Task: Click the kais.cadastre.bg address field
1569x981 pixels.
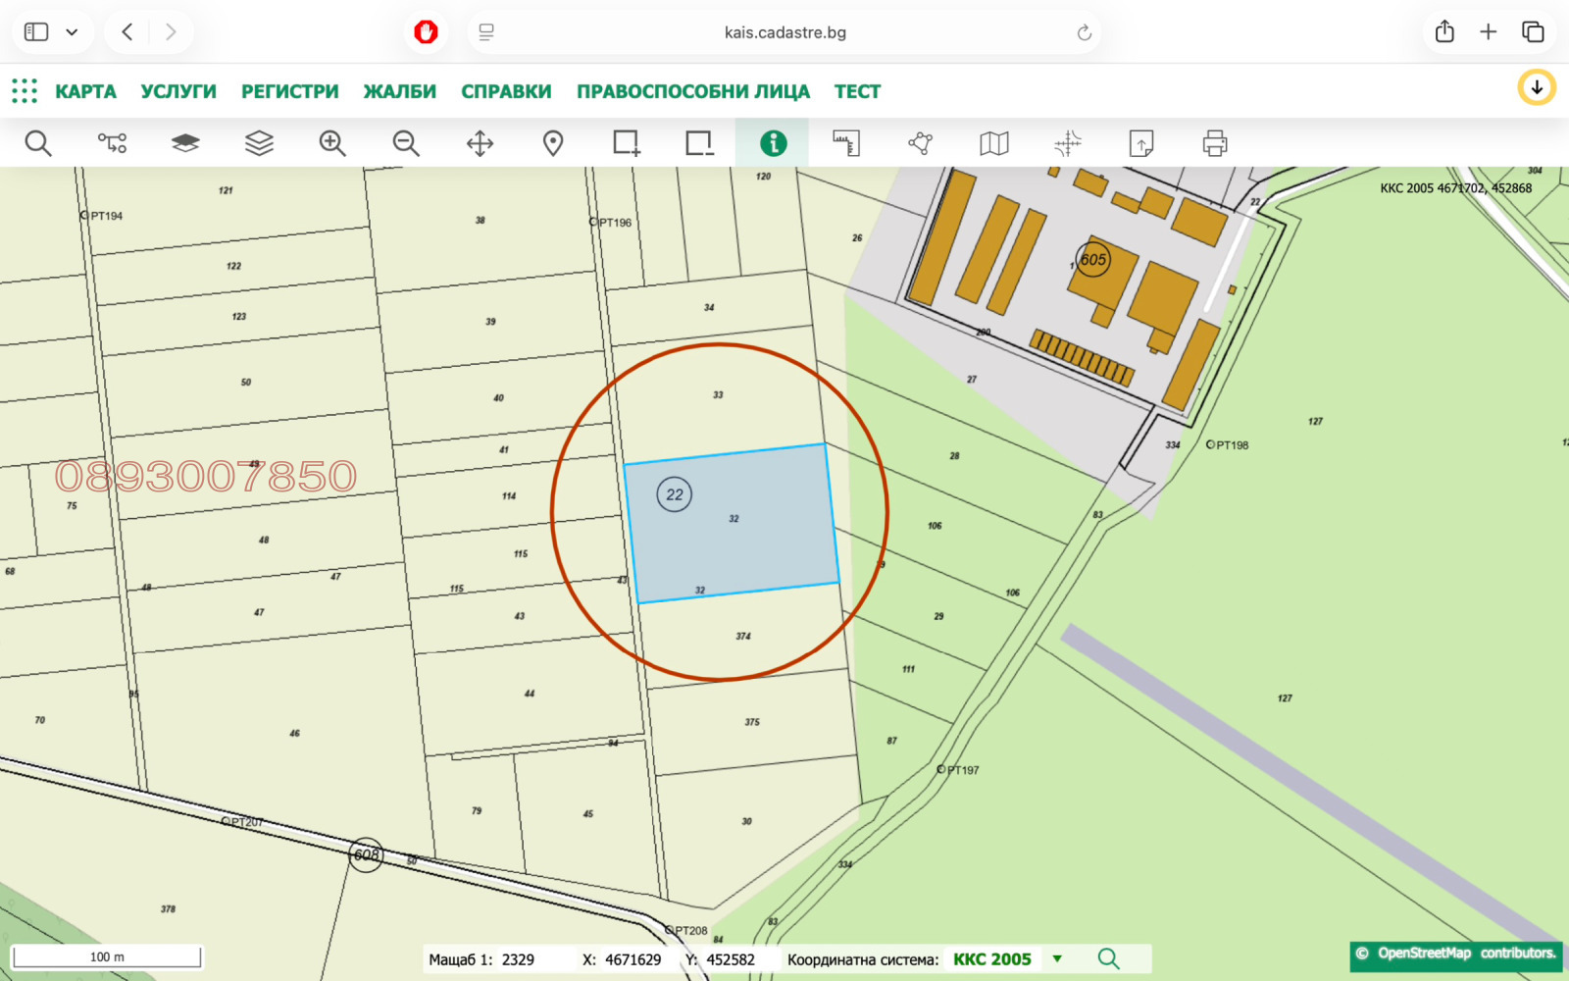Action: click(x=784, y=32)
